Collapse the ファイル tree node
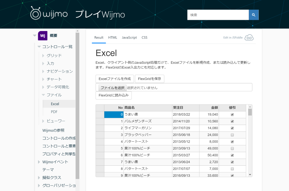 pyautogui.click(x=43, y=95)
